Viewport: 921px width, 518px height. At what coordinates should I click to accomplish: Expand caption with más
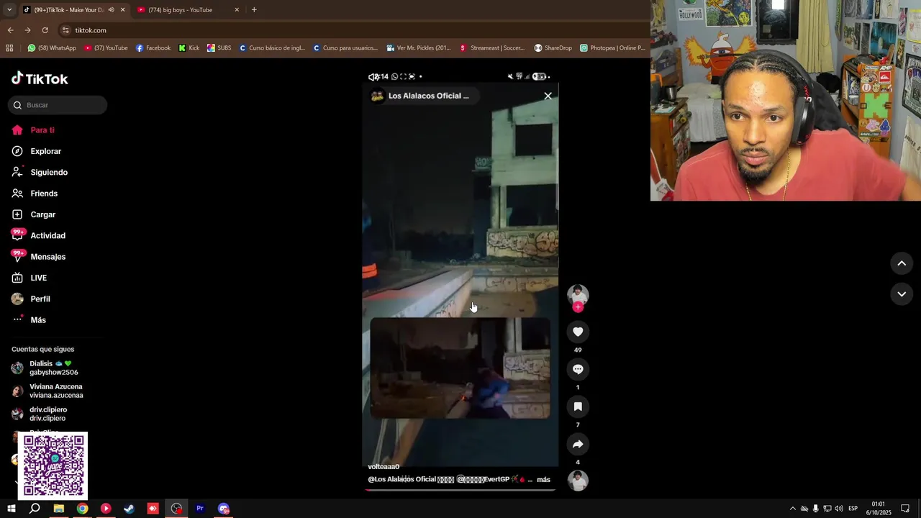pyautogui.click(x=543, y=480)
